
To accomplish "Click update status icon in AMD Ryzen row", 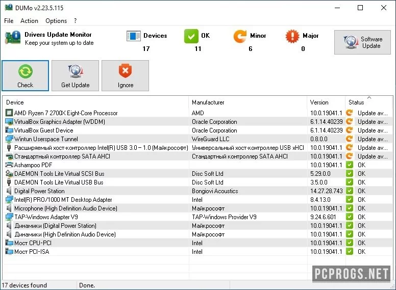I will 350,113.
